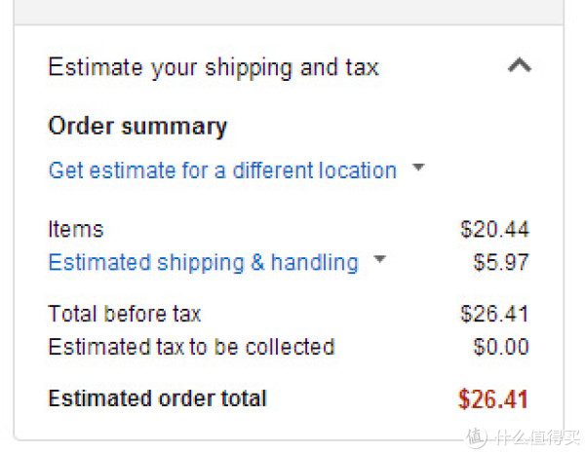Screen dimensions: 585x454
Task: Click the circular watermark logo icon
Action: click(x=477, y=436)
